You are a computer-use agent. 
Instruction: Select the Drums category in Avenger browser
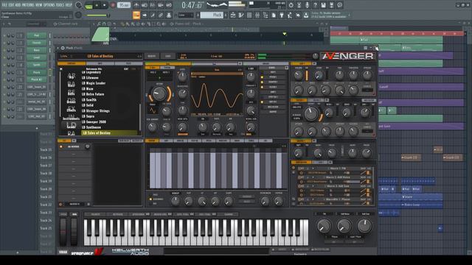click(x=72, y=101)
